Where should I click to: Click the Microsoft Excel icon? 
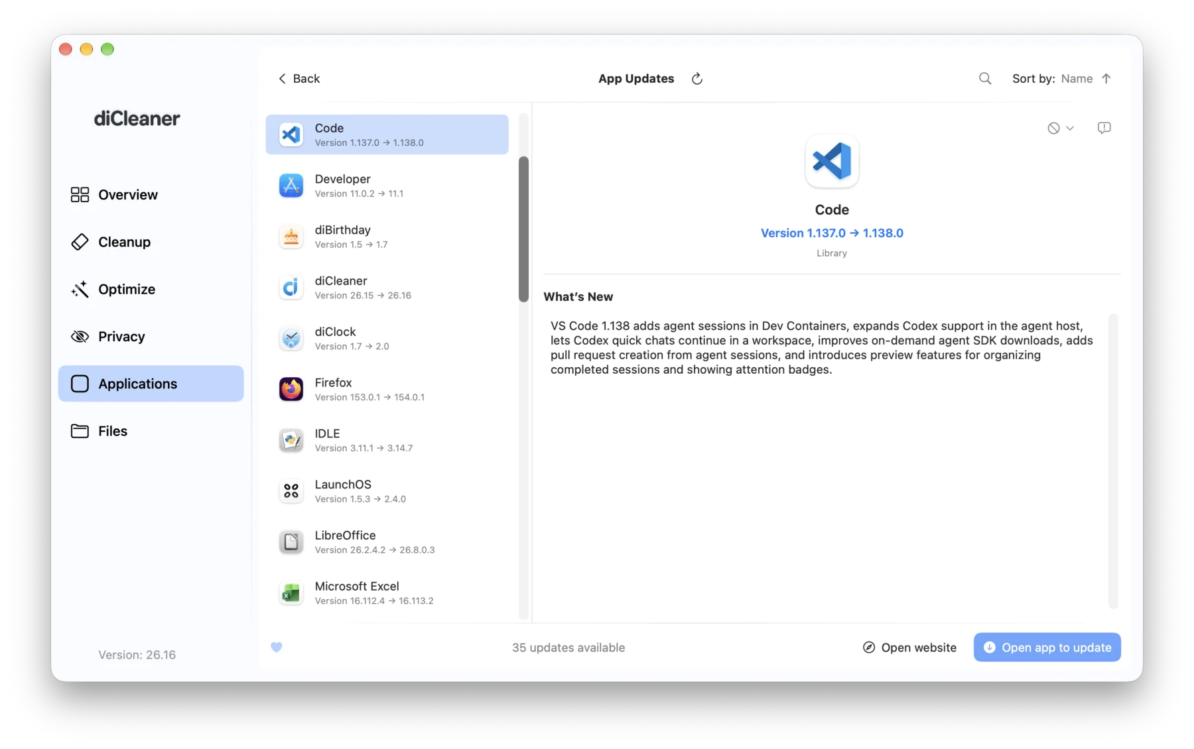point(291,593)
